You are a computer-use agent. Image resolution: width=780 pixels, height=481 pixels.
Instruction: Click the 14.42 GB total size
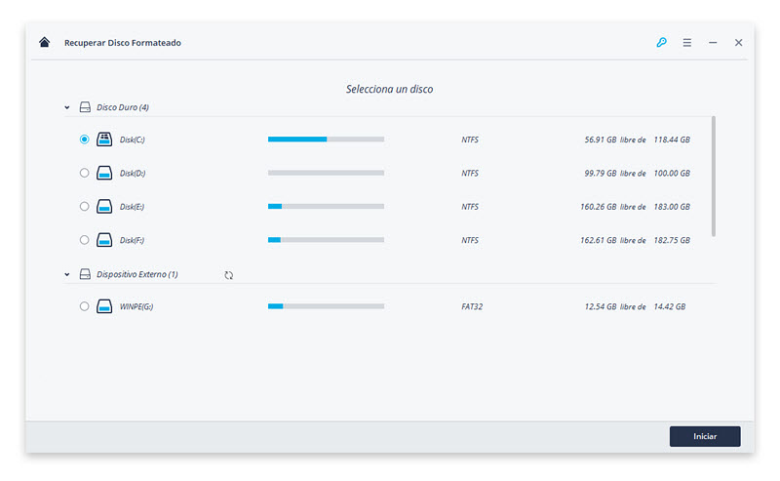click(670, 306)
